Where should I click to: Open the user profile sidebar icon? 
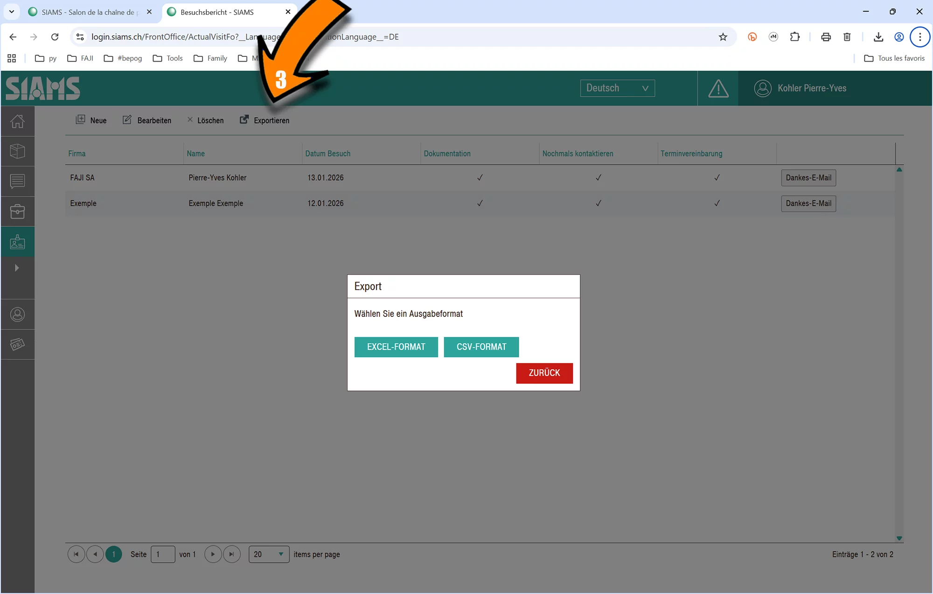17,314
